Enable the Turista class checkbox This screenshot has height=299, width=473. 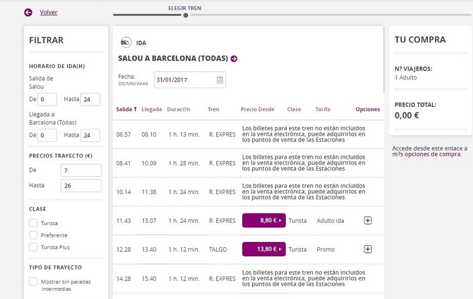[x=33, y=223]
